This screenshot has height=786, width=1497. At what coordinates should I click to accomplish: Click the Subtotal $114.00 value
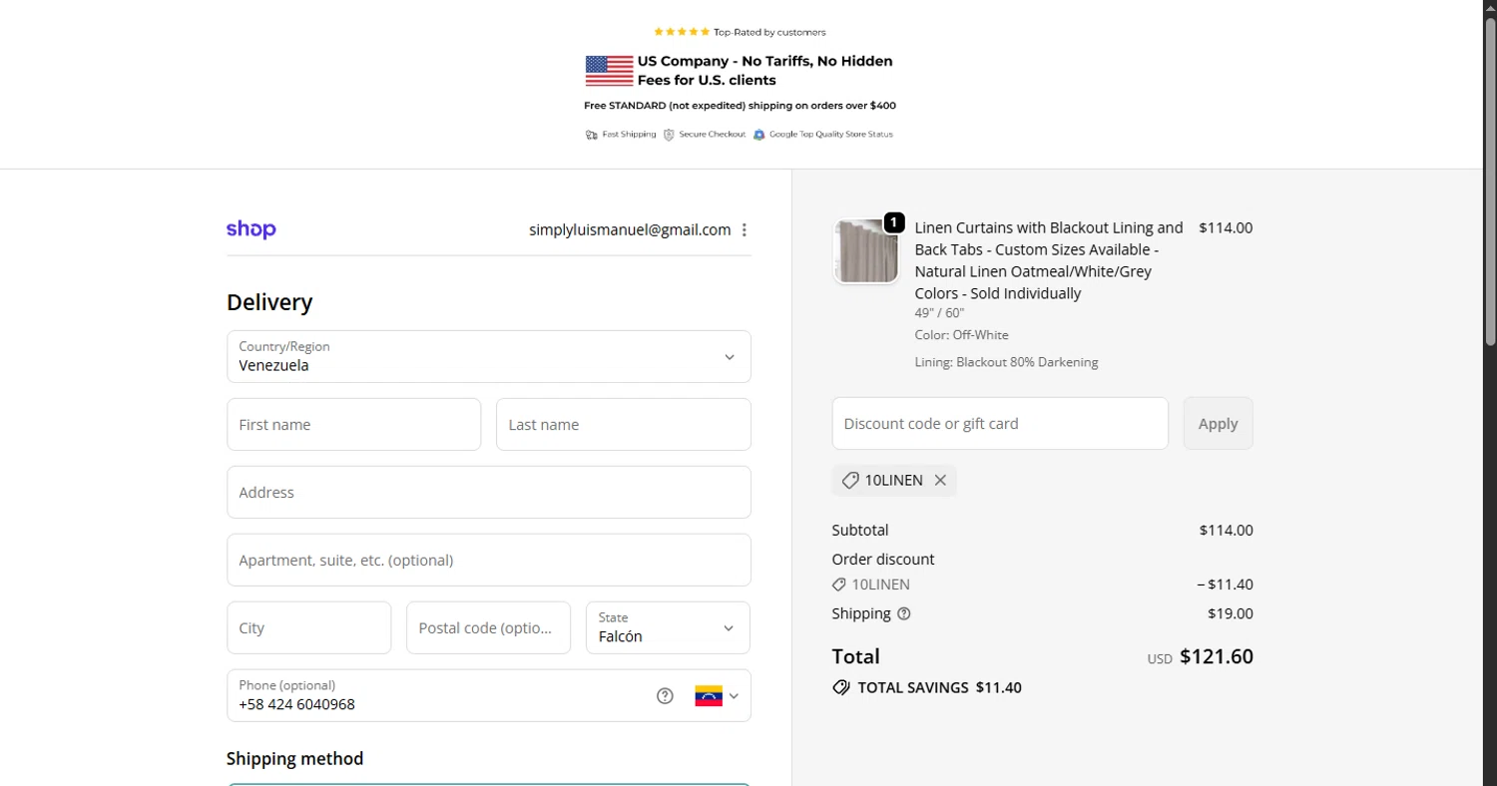click(1227, 530)
